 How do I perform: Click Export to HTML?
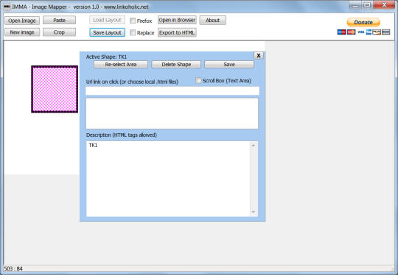177,32
